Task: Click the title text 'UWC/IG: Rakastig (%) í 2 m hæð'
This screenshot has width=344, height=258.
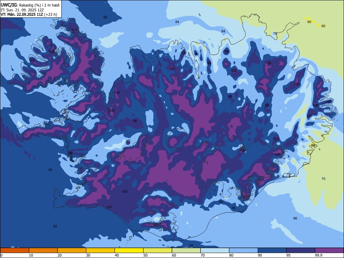Action: point(30,5)
